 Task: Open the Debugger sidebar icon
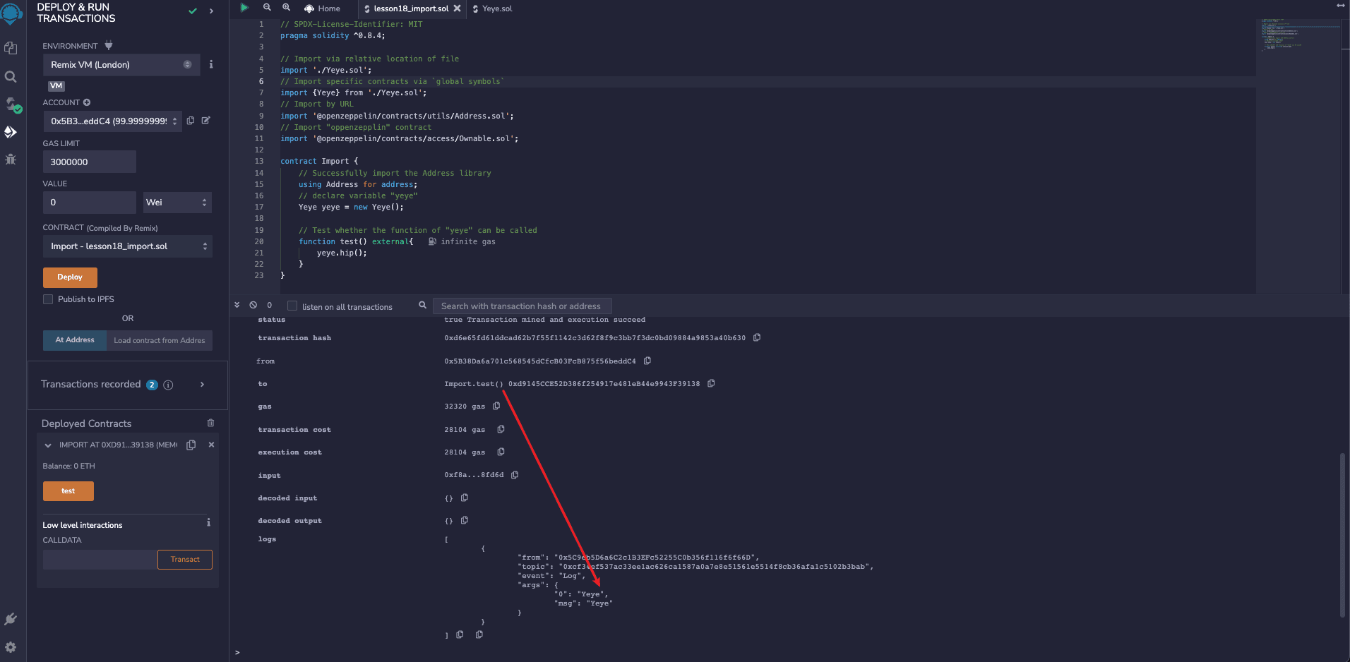(11, 160)
